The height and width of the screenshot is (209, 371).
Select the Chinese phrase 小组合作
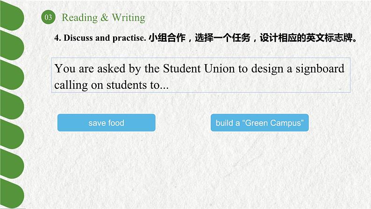click(167, 37)
